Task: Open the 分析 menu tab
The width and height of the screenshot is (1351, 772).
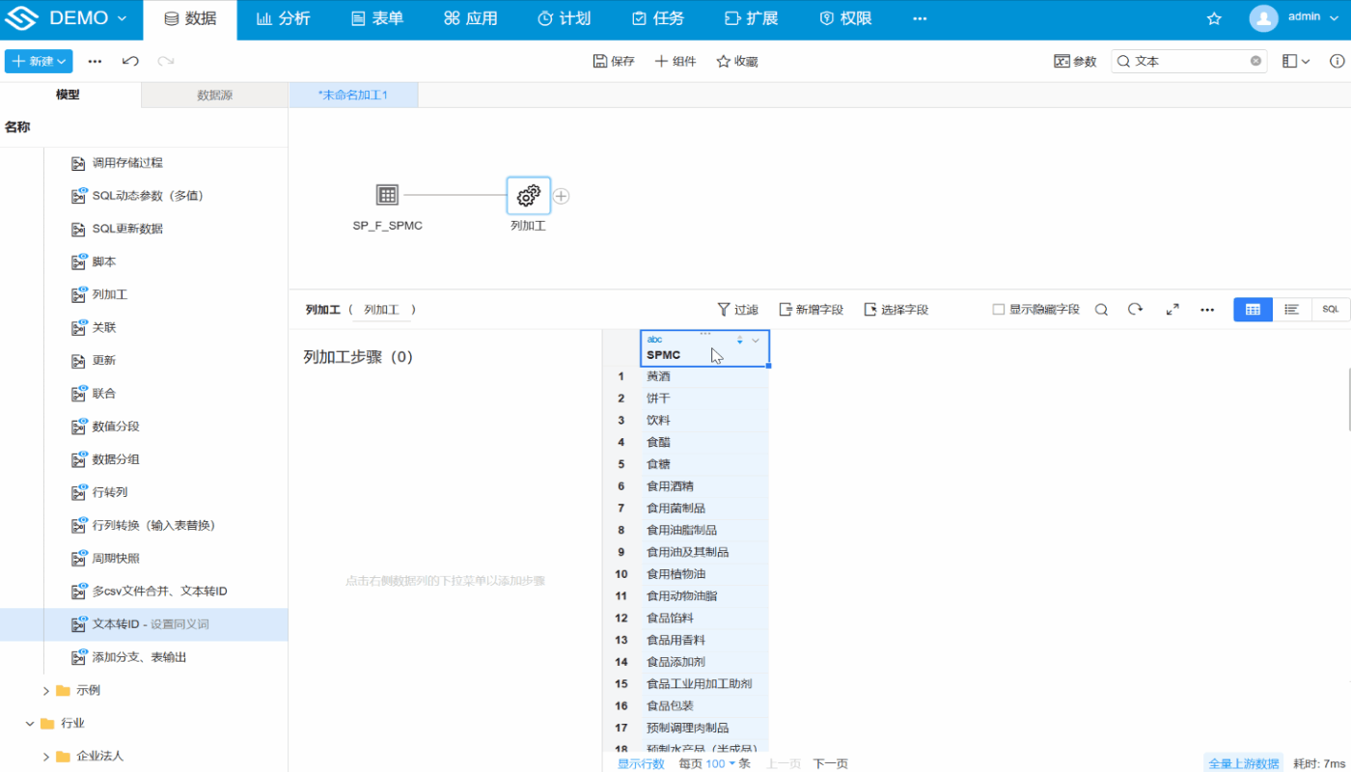Action: tap(284, 19)
